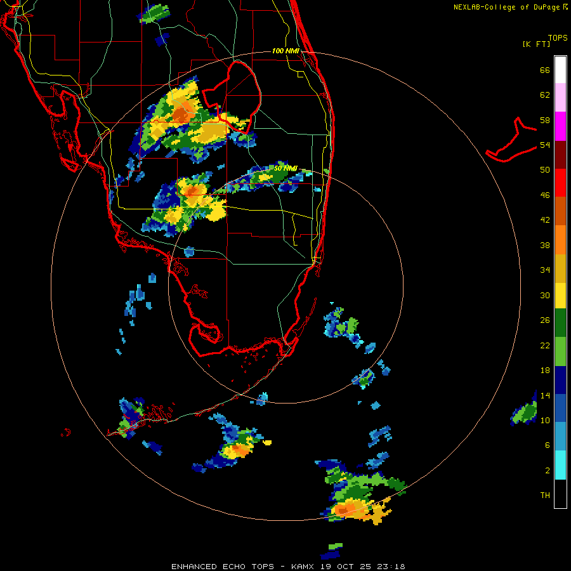This screenshot has height=571, width=571.
Task: Click the 46 legend value
Action: point(545,195)
